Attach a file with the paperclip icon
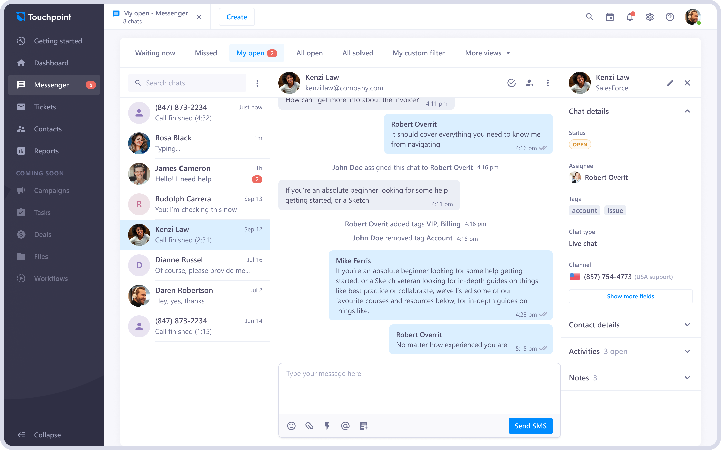This screenshot has width=721, height=450. click(309, 425)
